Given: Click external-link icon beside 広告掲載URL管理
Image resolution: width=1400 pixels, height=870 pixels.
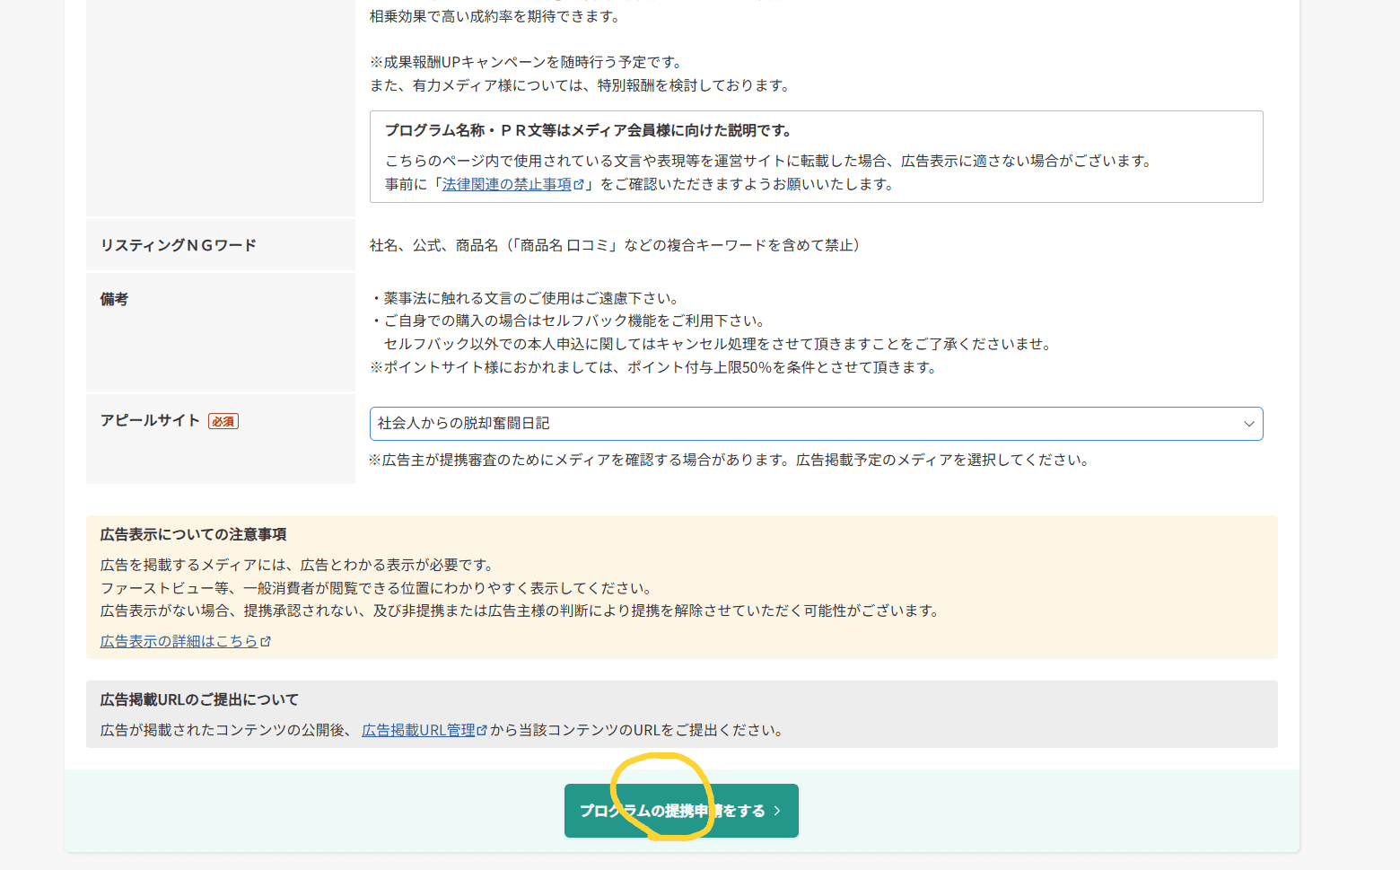Looking at the screenshot, I should (482, 731).
